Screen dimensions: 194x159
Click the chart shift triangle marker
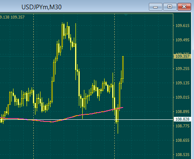click(126, 15)
